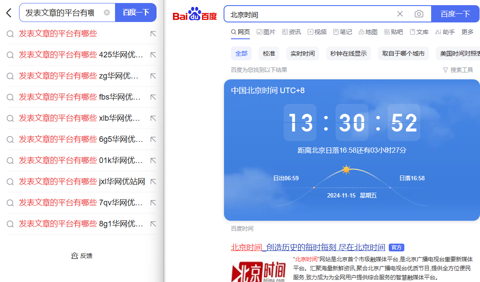The image size is (480, 282).
Task: Choose the 01k华网优 suggestion
Action: pos(81,160)
